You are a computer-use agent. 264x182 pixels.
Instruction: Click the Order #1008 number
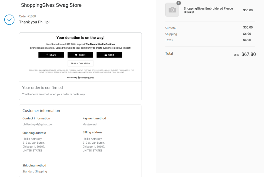[x=27, y=16]
